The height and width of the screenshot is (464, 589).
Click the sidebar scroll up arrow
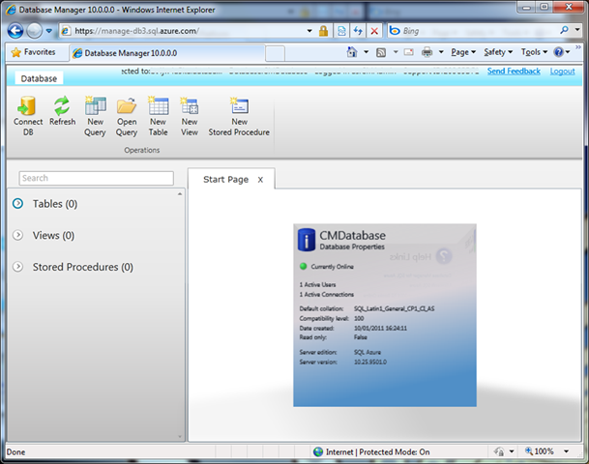pyautogui.click(x=180, y=193)
